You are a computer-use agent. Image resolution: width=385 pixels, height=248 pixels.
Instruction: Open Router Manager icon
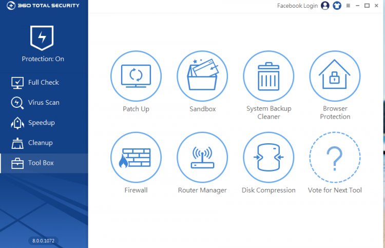point(202,158)
